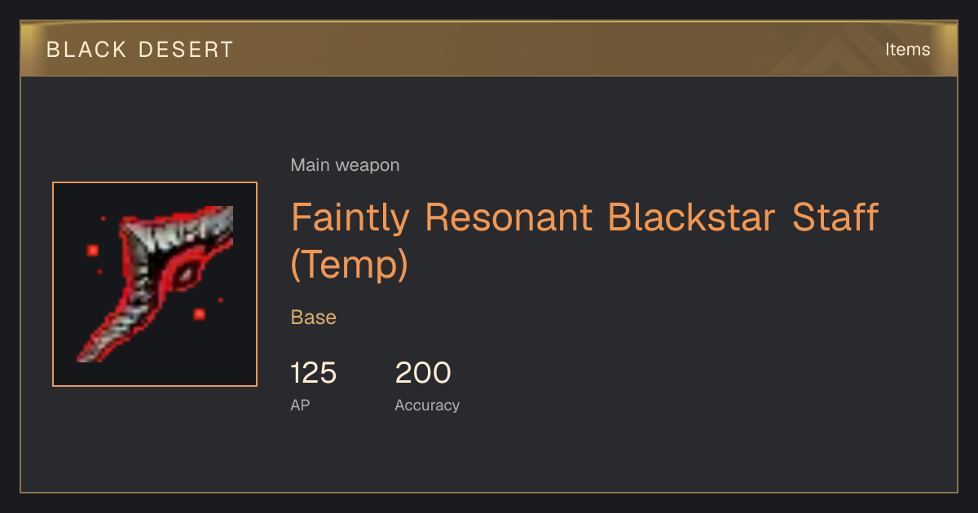Image resolution: width=978 pixels, height=513 pixels.
Task: Click the Blackstar Staff item icon
Action: [x=155, y=284]
